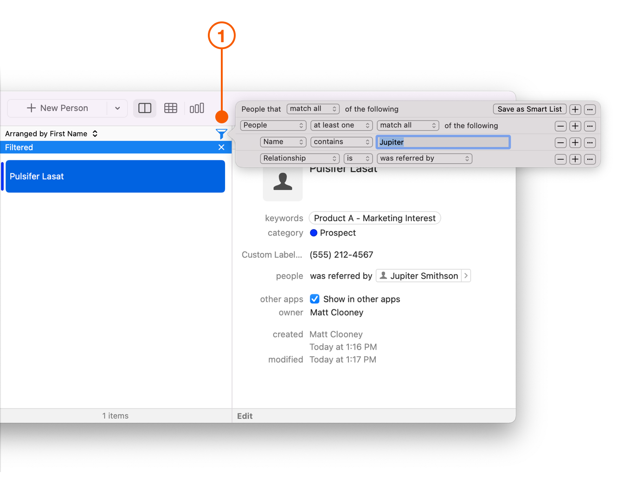
Task: Switch to split column view icon
Action: coord(145,108)
